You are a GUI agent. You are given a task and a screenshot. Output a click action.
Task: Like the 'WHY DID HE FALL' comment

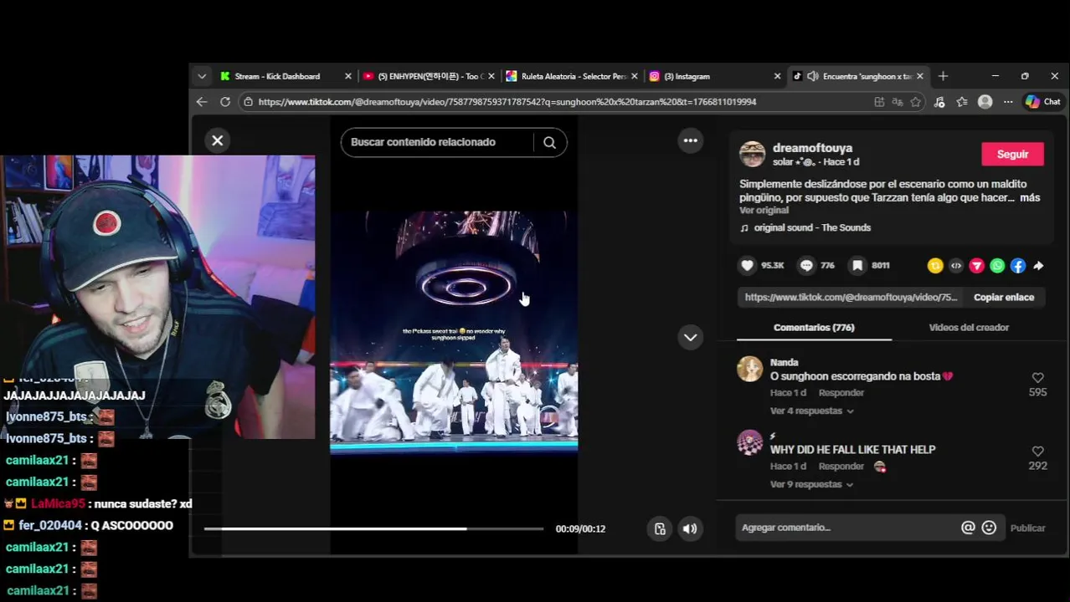pyautogui.click(x=1038, y=451)
